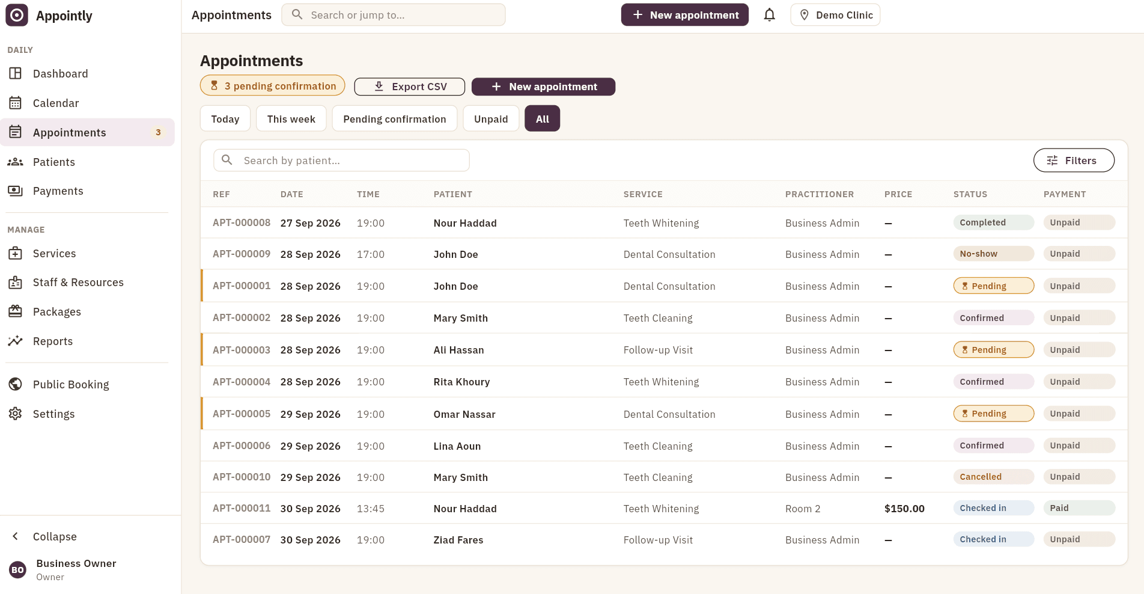The image size is (1144, 594).
Task: Click New appointment in the top bar
Action: 685,15
